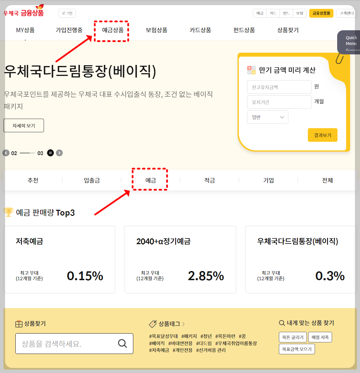Click the top 펀드 shortcut button

[x=286, y=13]
